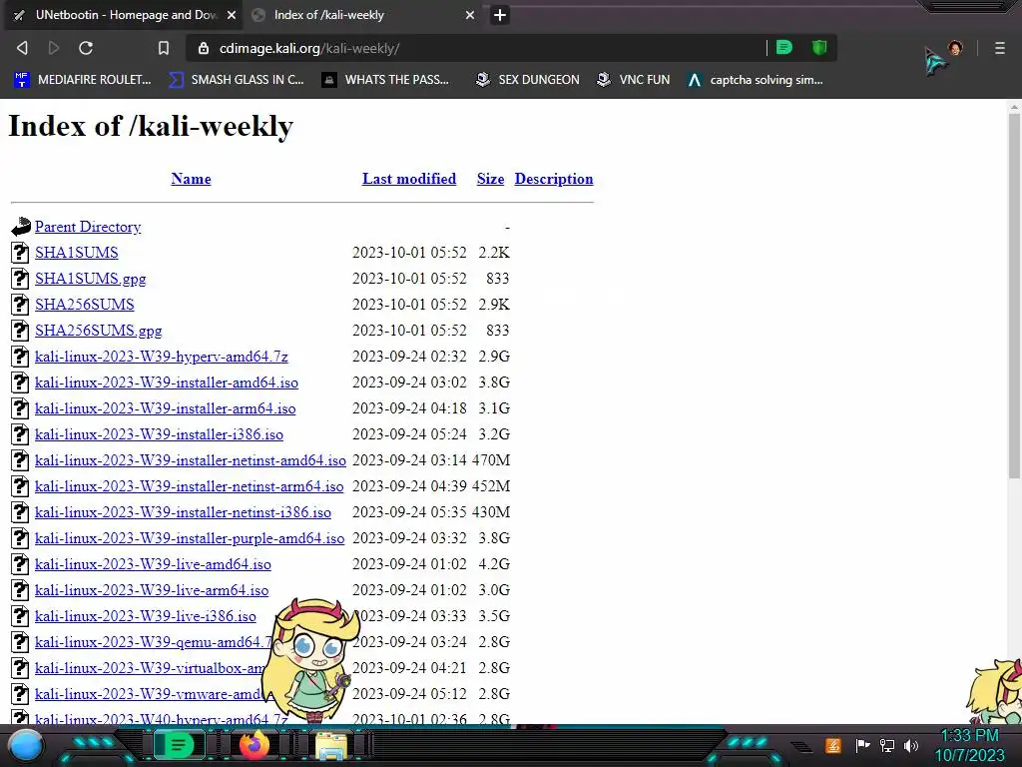Download kali-linux-2023-W39-installer-i386.iso
This screenshot has width=1022, height=767.
click(159, 434)
